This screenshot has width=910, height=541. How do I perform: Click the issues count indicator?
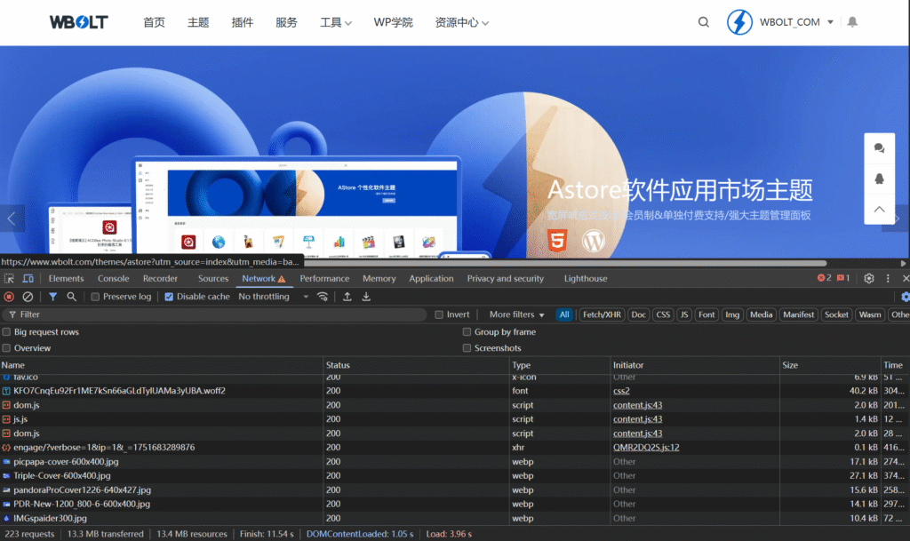point(843,278)
